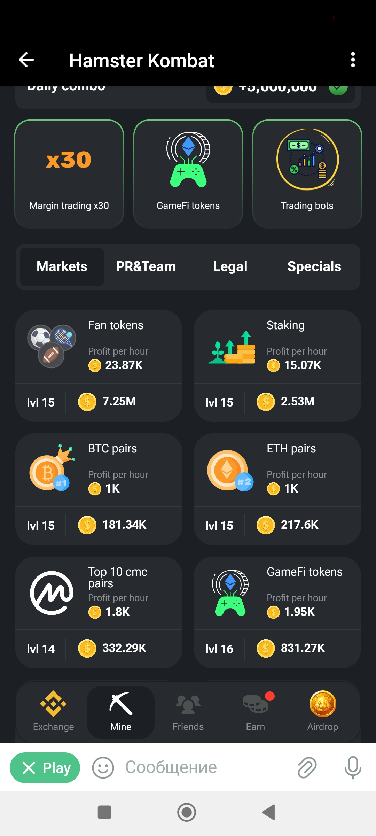
Task: Open the Margin trading x30 combo card
Action: tap(69, 174)
